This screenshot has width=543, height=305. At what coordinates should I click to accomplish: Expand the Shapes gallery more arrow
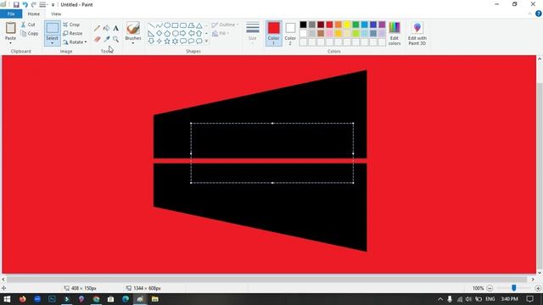207,42
